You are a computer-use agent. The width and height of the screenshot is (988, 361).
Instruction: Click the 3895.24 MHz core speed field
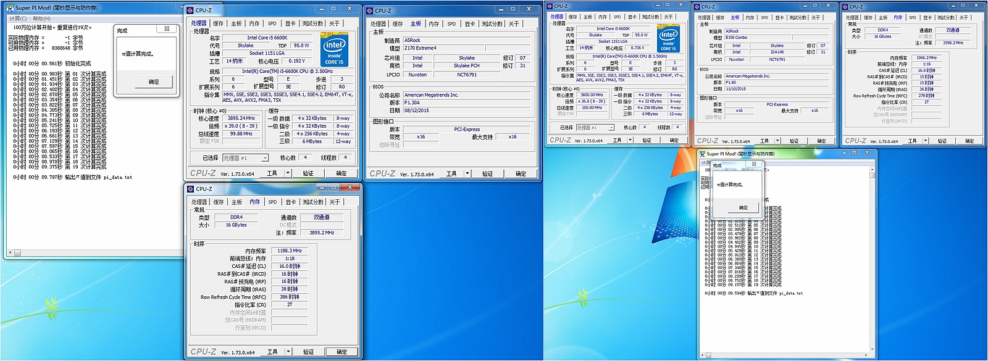(x=241, y=118)
